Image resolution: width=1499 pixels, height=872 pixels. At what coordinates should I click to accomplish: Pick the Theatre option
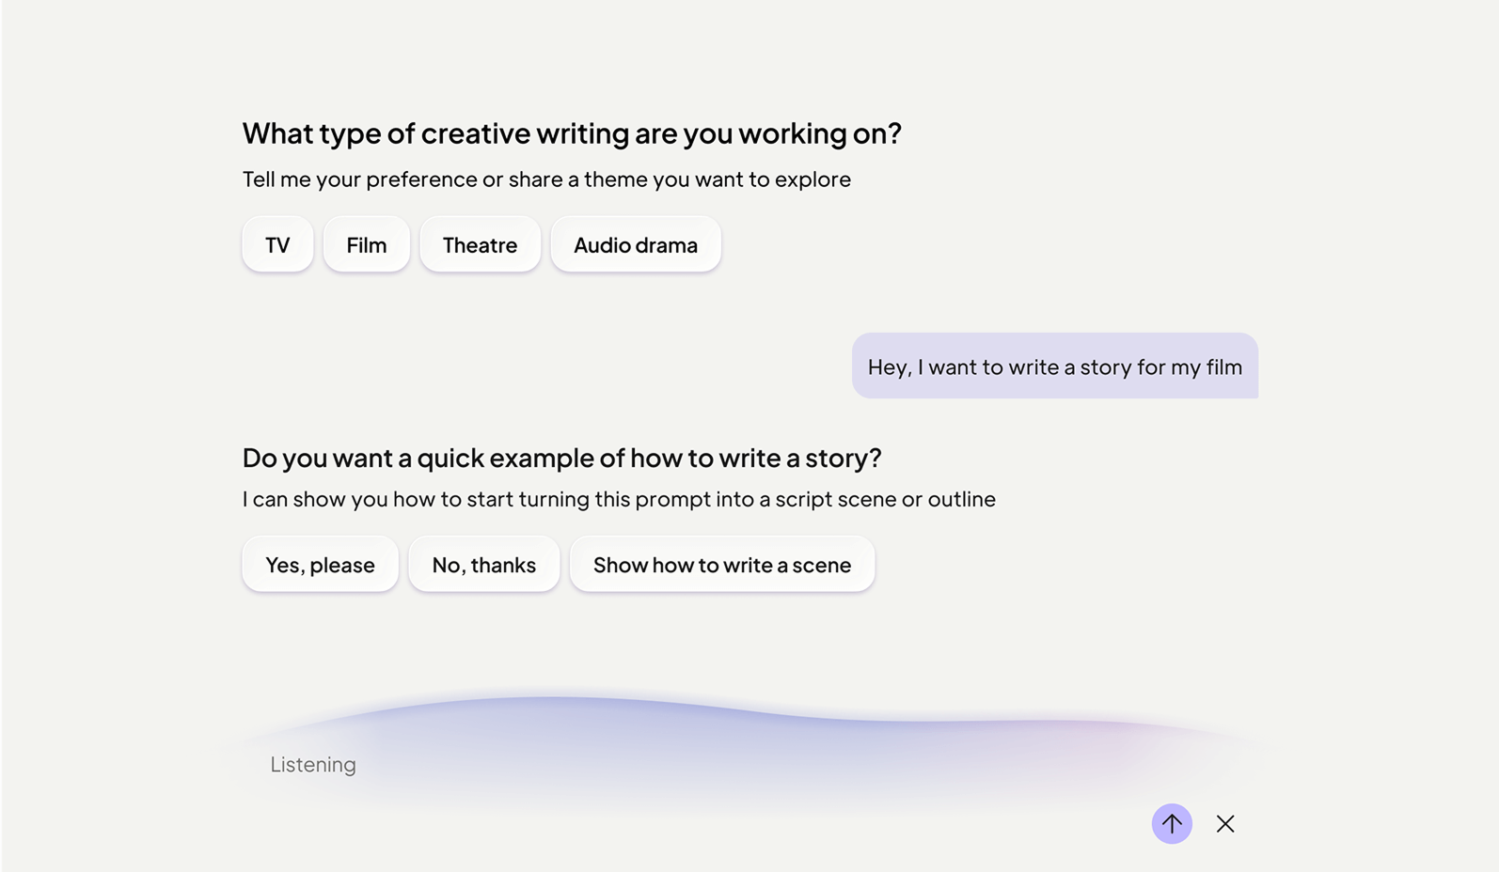pos(480,244)
